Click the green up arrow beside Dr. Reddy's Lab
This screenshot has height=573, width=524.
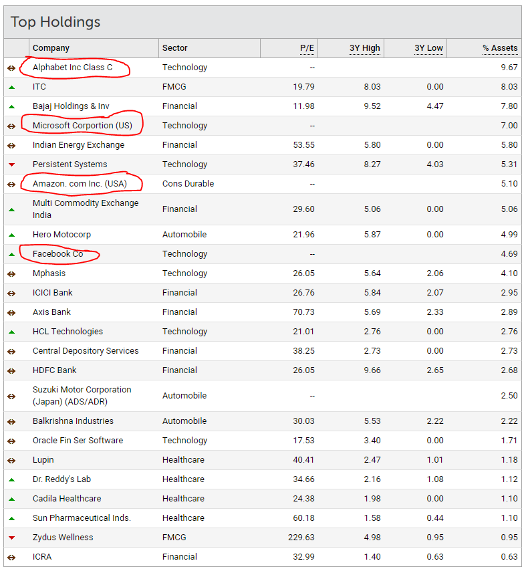pyautogui.click(x=11, y=480)
